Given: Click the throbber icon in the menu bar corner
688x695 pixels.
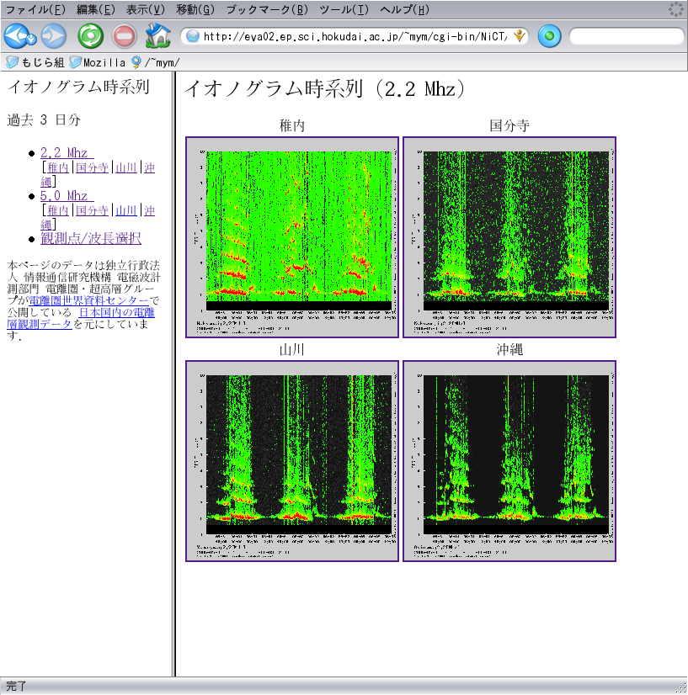Looking at the screenshot, I should pyautogui.click(x=675, y=9).
